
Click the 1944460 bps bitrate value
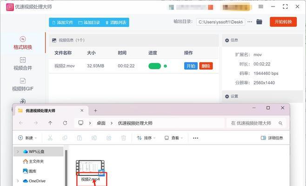[266, 73]
